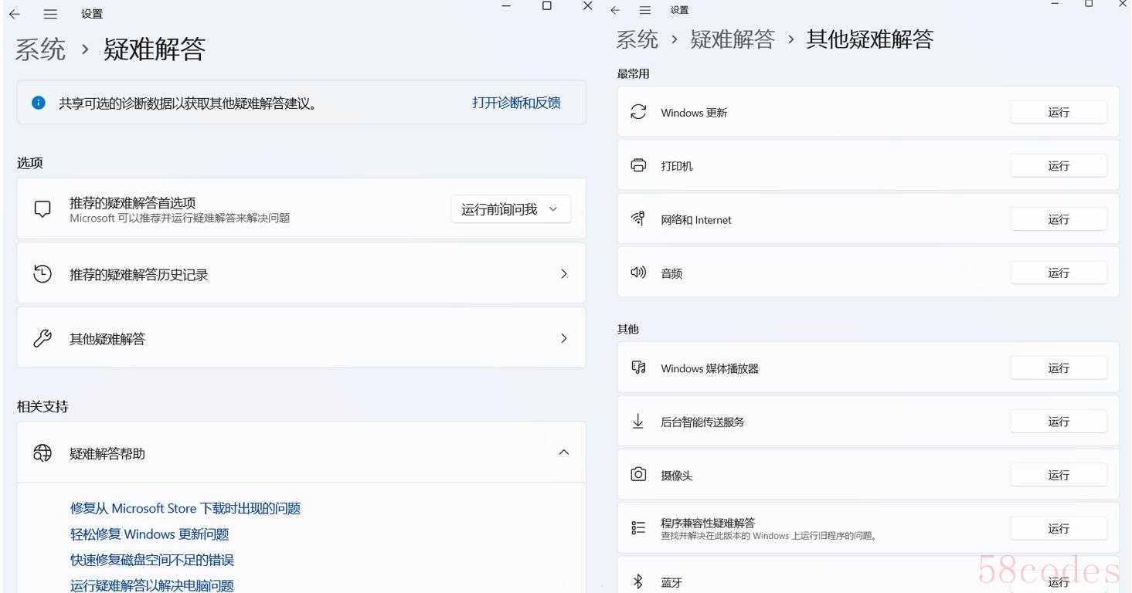Click the back arrow in left Settings window
The width and height of the screenshot is (1132, 593).
15,14
